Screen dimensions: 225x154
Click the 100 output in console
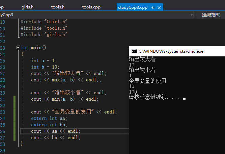(133, 92)
